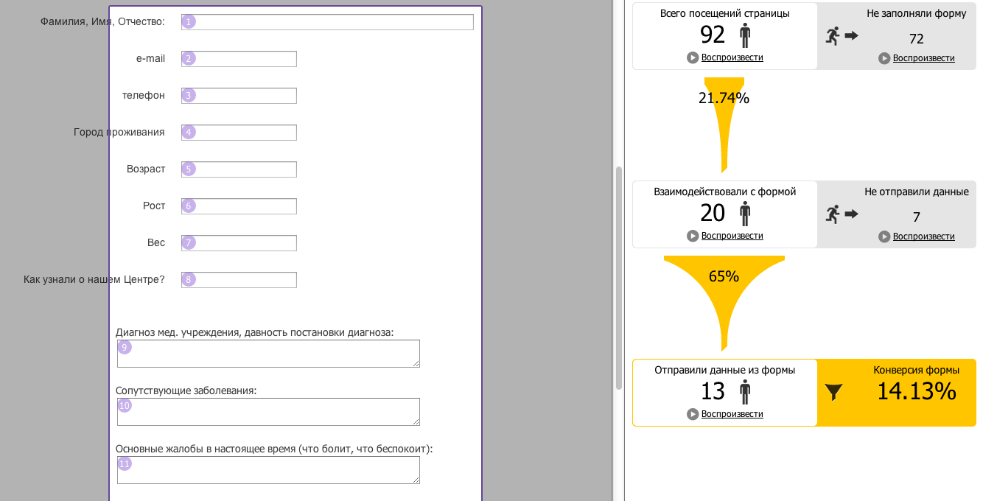Click the running man icon beside 7
The height and width of the screenshot is (501, 983).
tap(833, 214)
